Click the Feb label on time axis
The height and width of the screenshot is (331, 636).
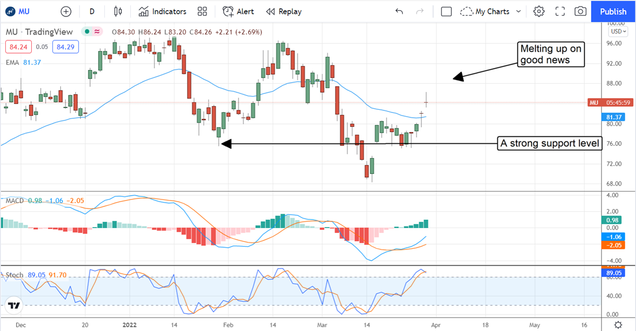pos(228,325)
